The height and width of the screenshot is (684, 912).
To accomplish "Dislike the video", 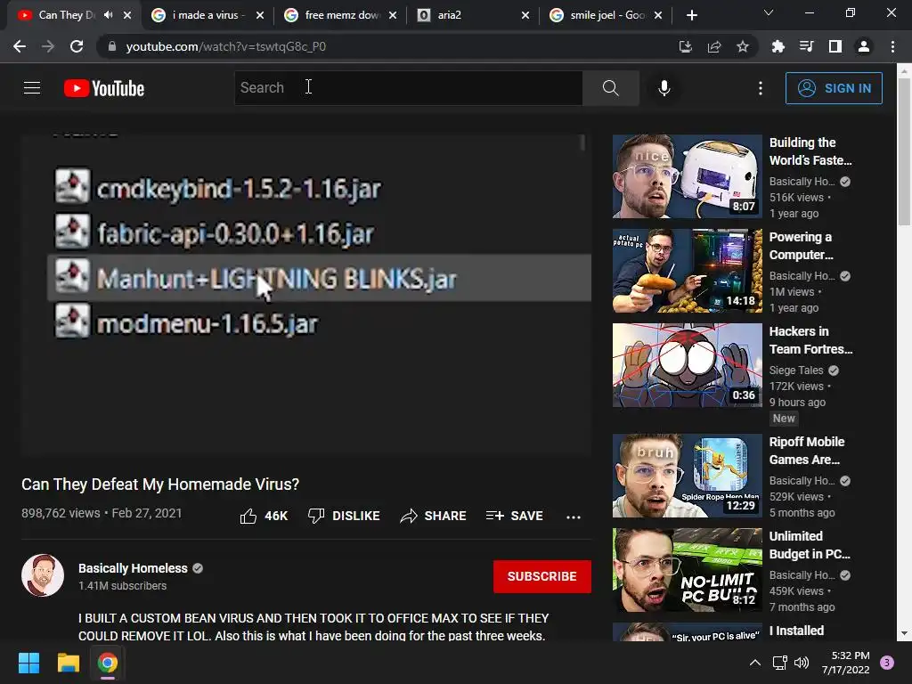I will point(344,516).
